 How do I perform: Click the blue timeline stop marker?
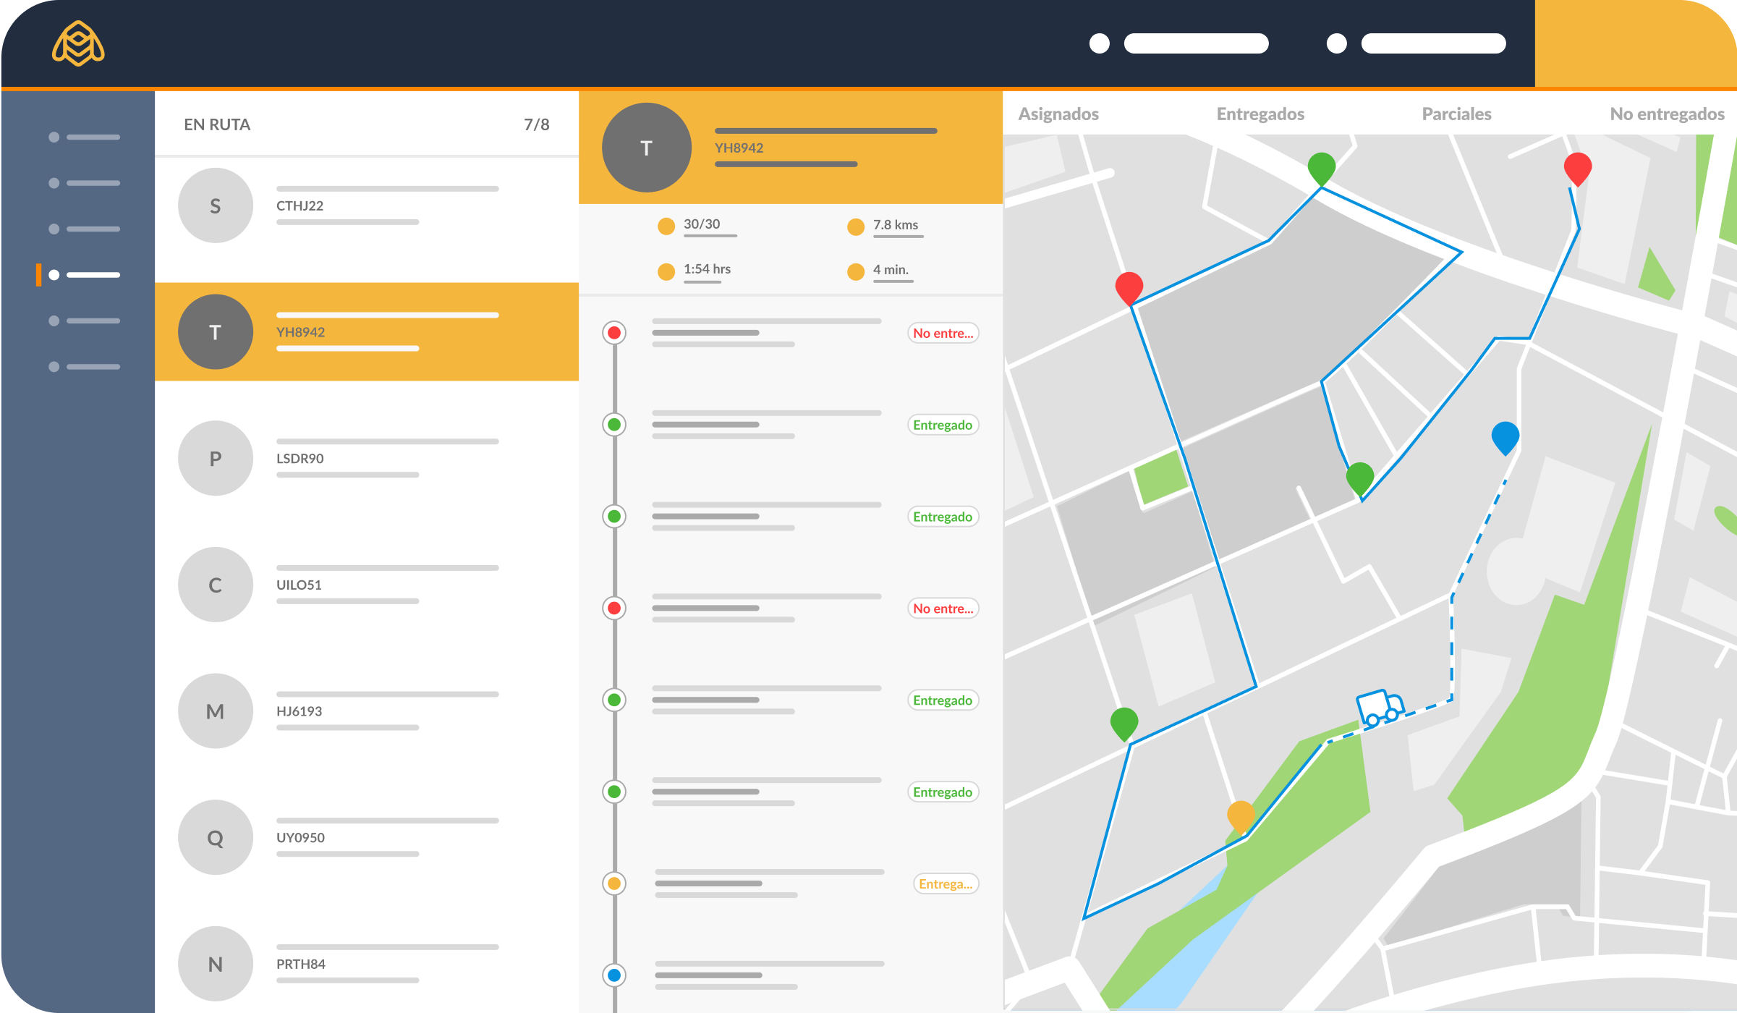coord(614,975)
